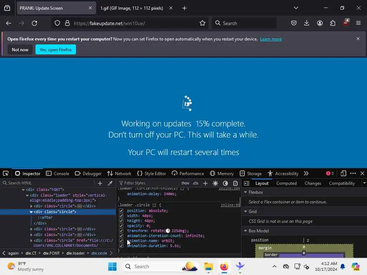Switch to the Network panel
Viewport: 367px width, 275px height.
(x=119, y=174)
